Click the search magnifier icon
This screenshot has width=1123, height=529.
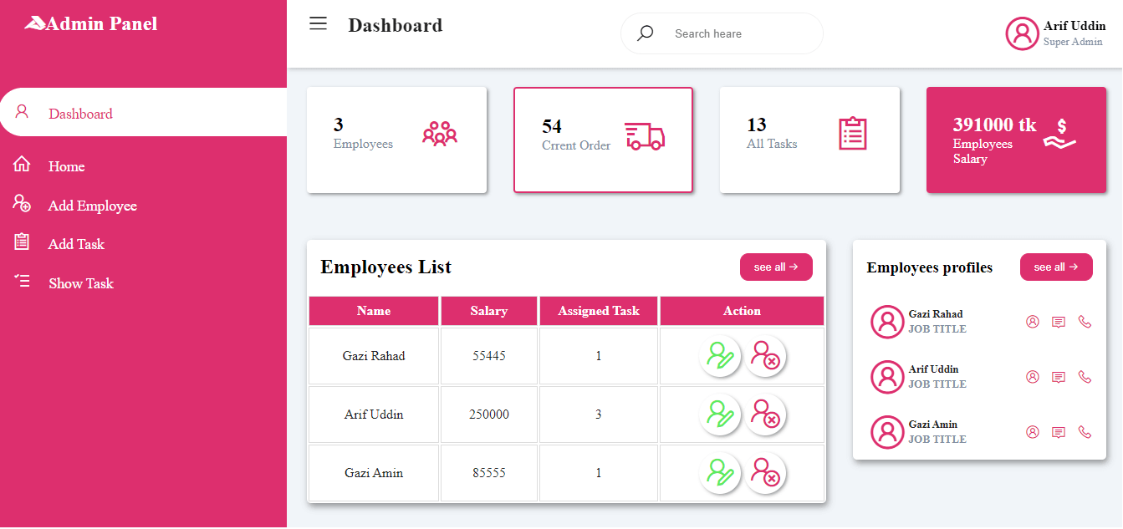[x=645, y=33]
